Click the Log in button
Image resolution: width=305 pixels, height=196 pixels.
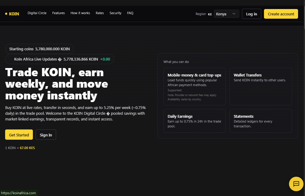coord(251,14)
